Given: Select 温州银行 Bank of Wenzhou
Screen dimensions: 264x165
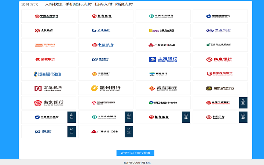Looking at the screenshot, I should coord(106,88).
